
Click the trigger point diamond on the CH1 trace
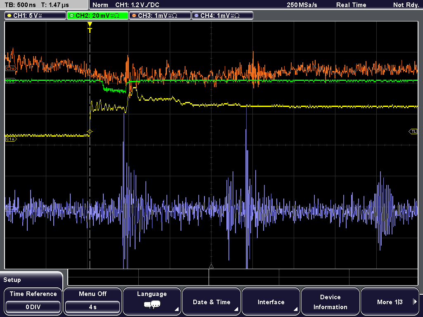coord(90,132)
